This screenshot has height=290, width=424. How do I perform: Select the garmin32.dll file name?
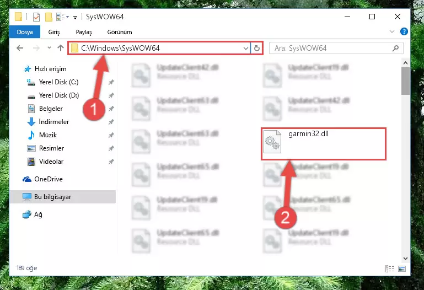tap(309, 134)
